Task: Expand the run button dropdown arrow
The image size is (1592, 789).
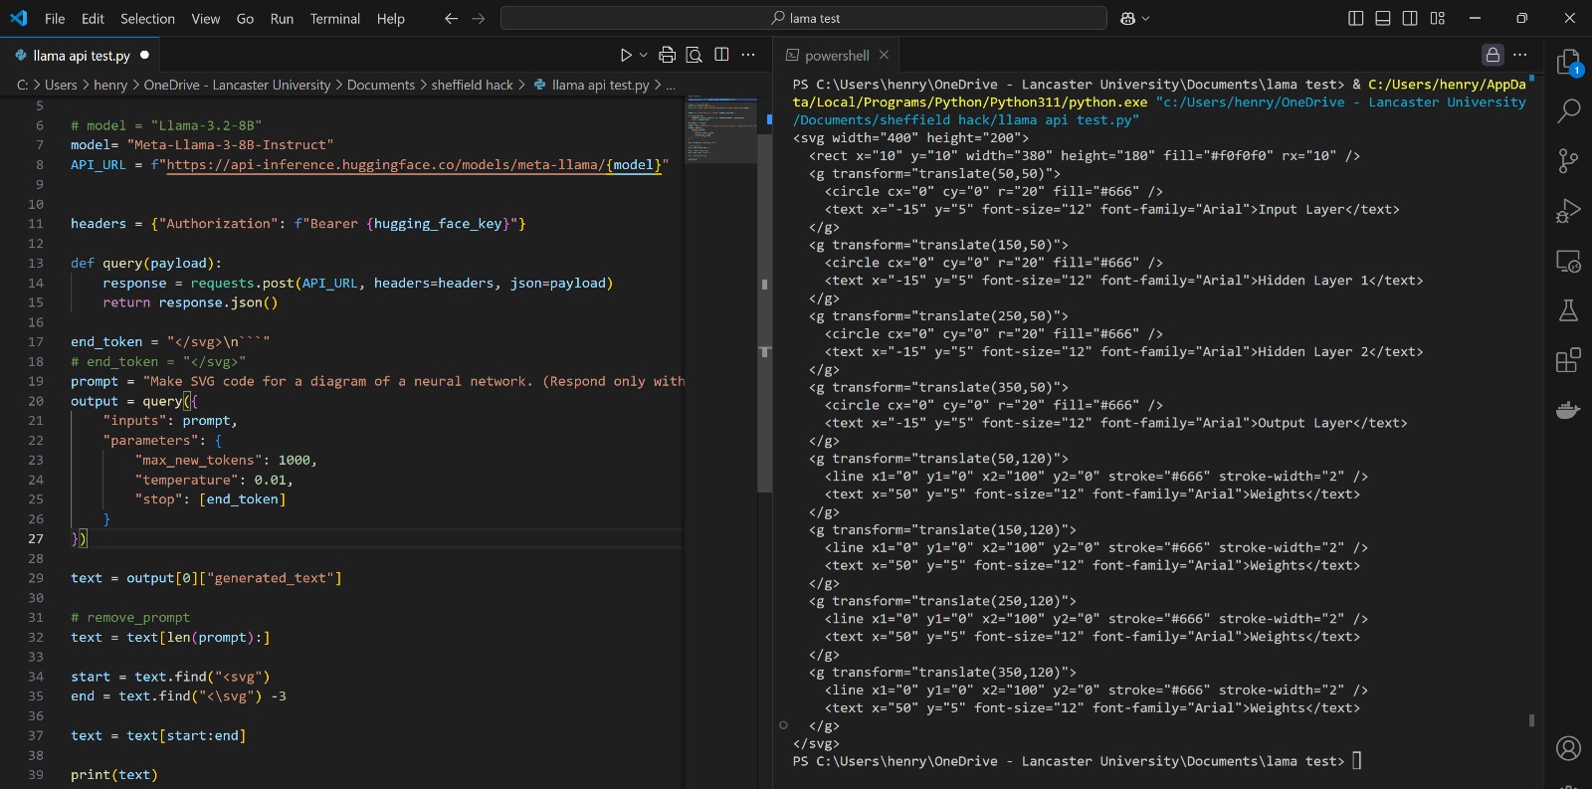Action: tap(644, 56)
